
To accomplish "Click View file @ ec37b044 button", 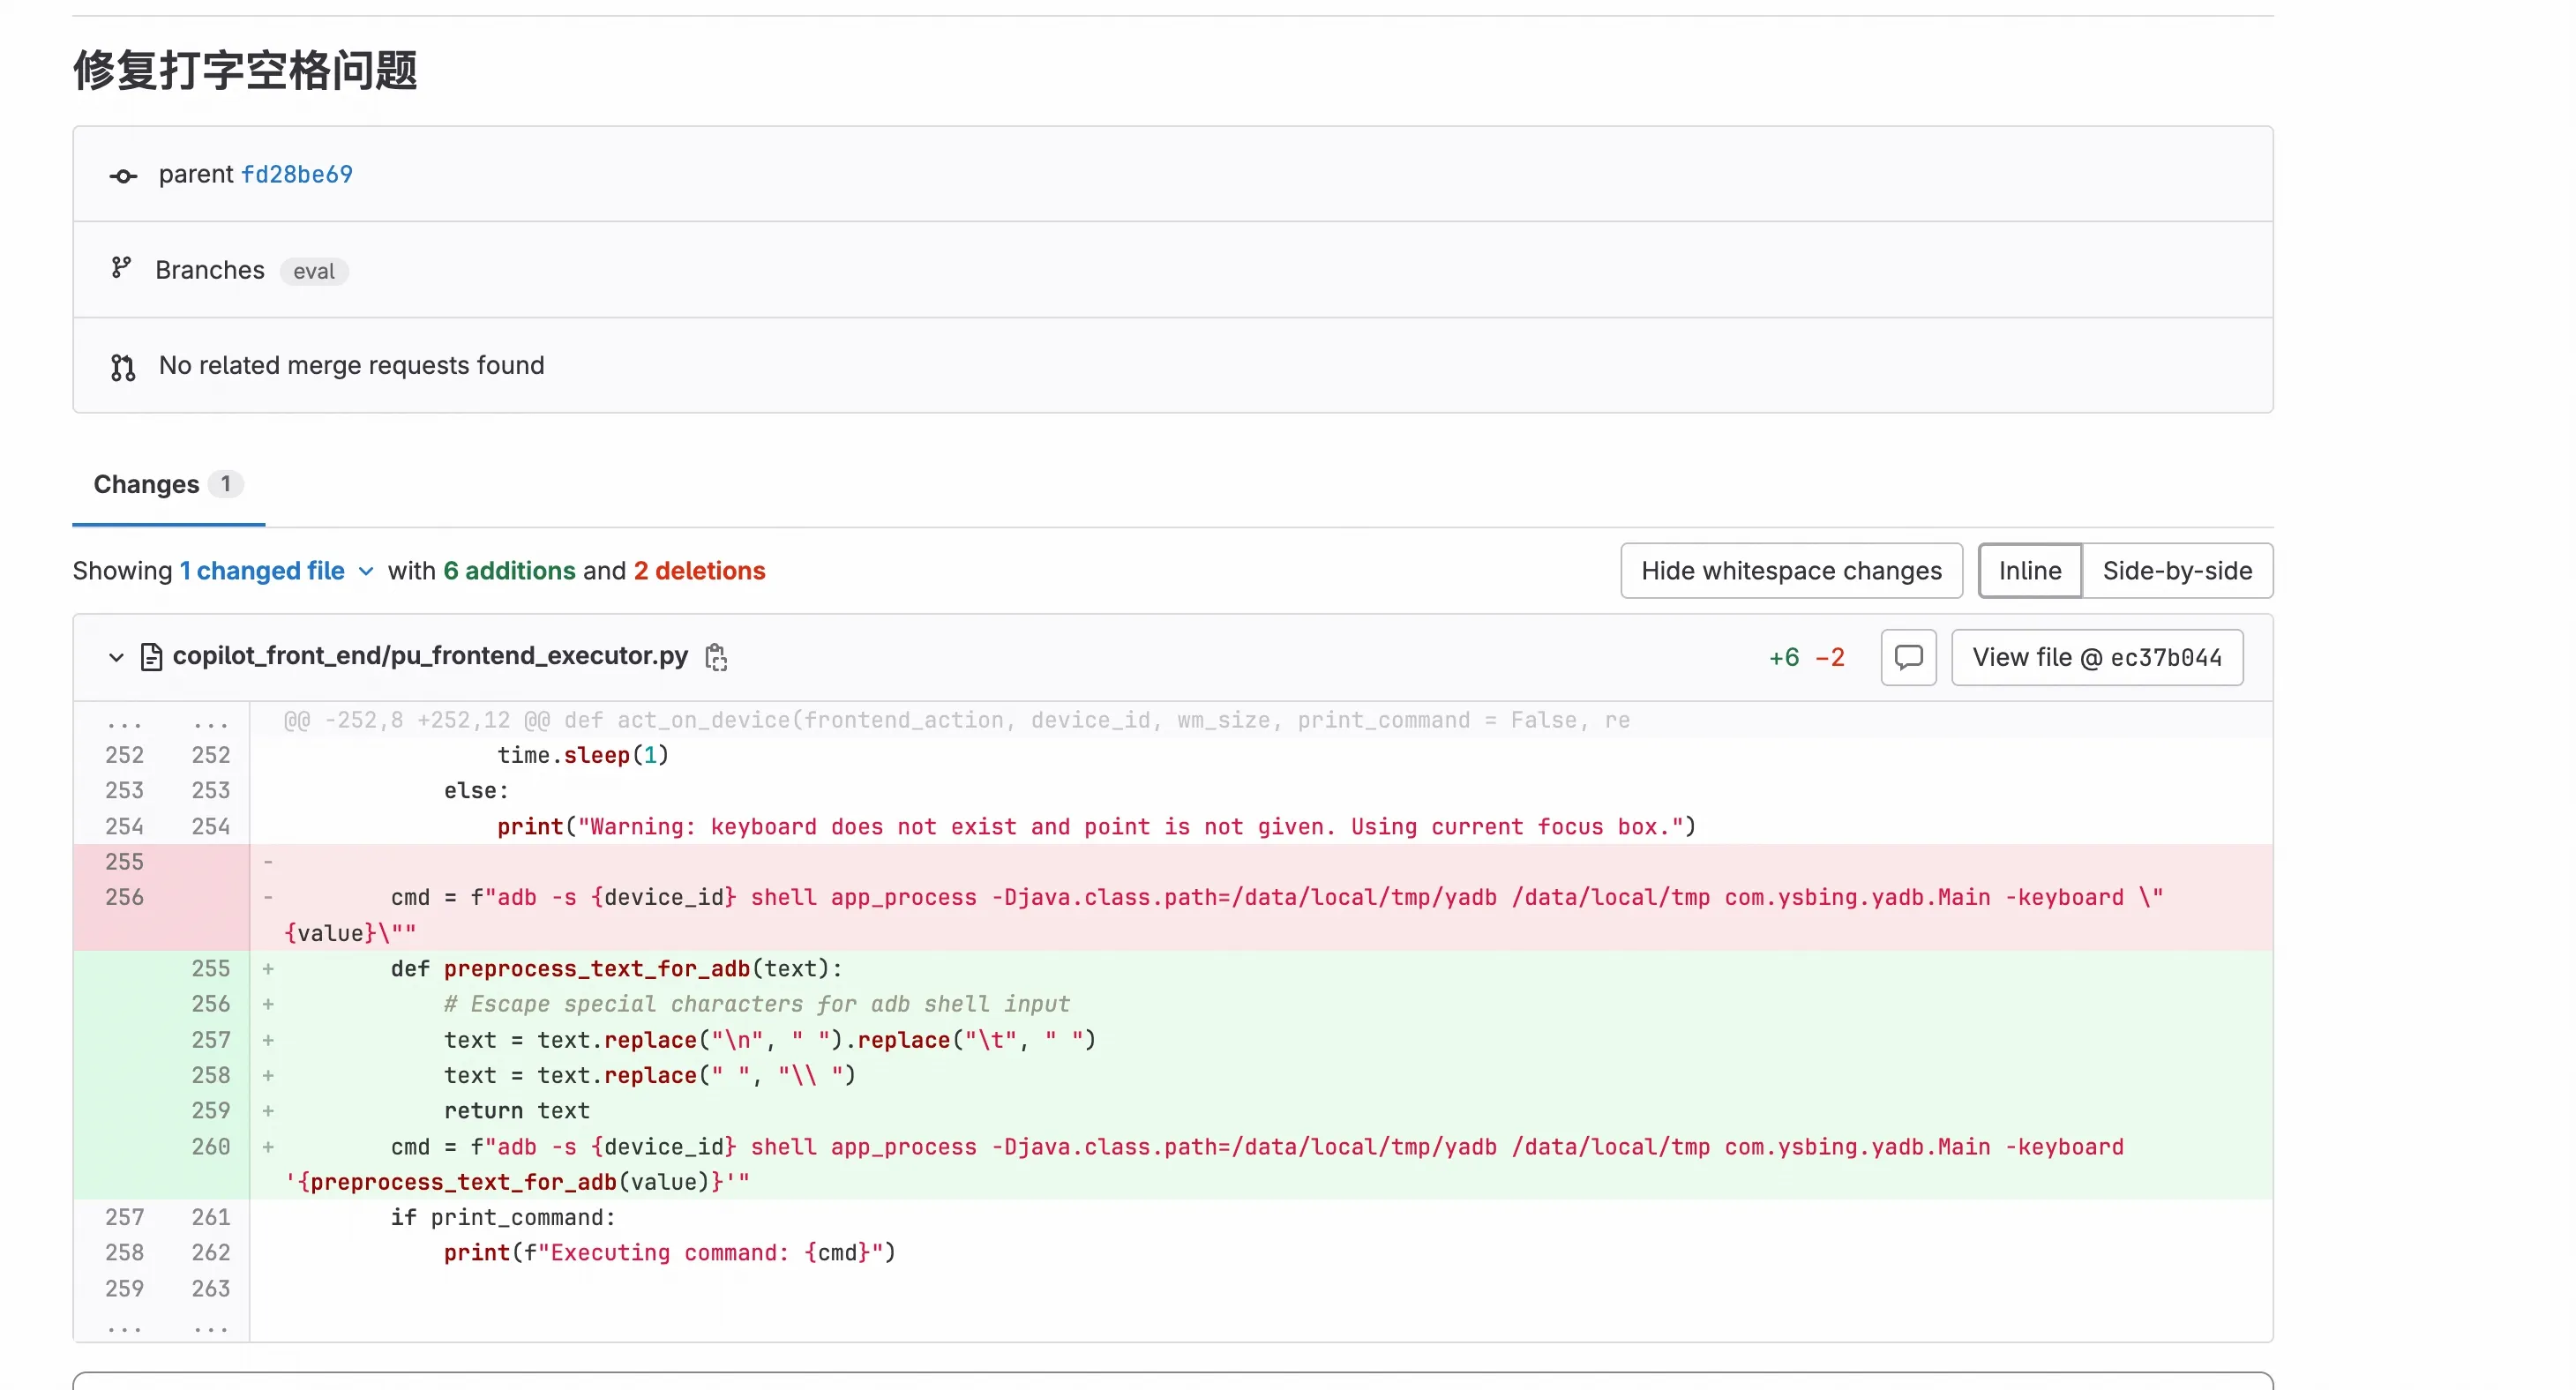I will [x=2096, y=657].
